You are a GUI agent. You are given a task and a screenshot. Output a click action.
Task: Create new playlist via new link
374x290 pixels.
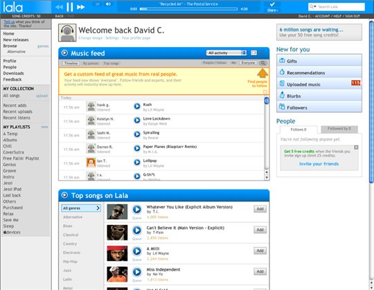click(x=44, y=127)
